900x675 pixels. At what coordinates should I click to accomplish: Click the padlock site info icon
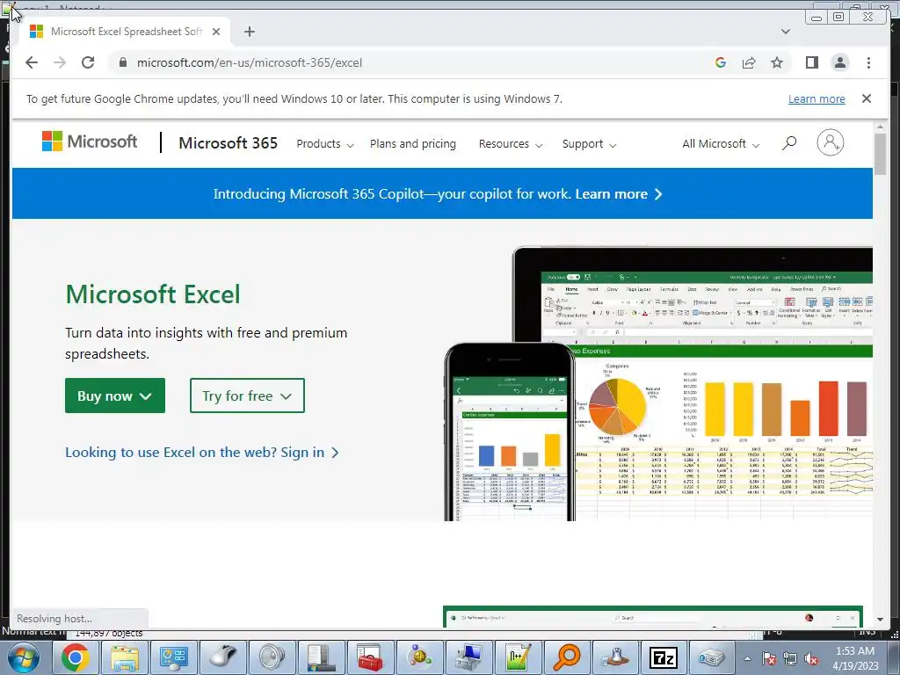click(122, 62)
